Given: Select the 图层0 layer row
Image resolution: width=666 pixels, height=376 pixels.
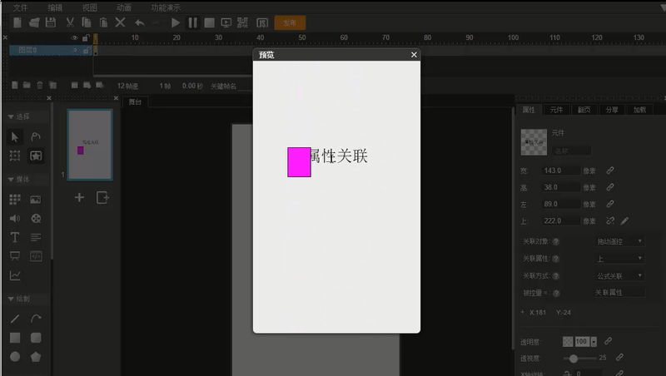Looking at the screenshot, I should point(50,50).
